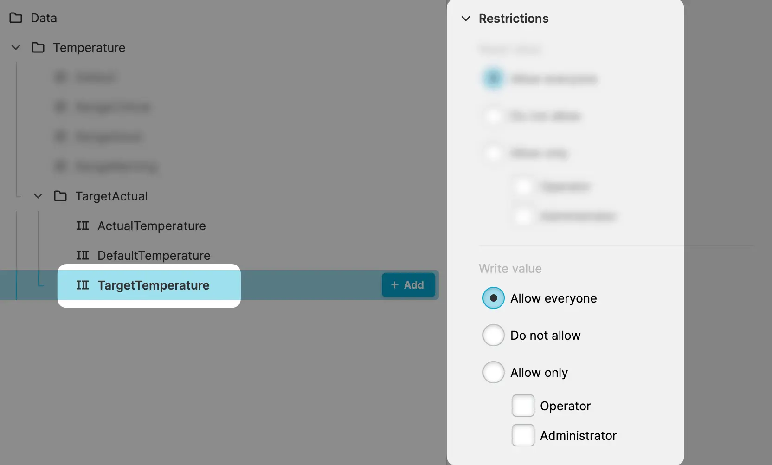Click the TargetActual folder icon

coord(60,196)
